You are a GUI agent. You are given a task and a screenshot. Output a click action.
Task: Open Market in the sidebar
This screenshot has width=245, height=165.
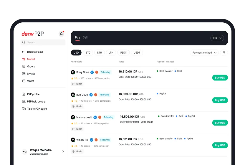click(31, 59)
